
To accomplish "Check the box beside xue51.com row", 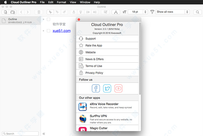I will tap(48, 31).
